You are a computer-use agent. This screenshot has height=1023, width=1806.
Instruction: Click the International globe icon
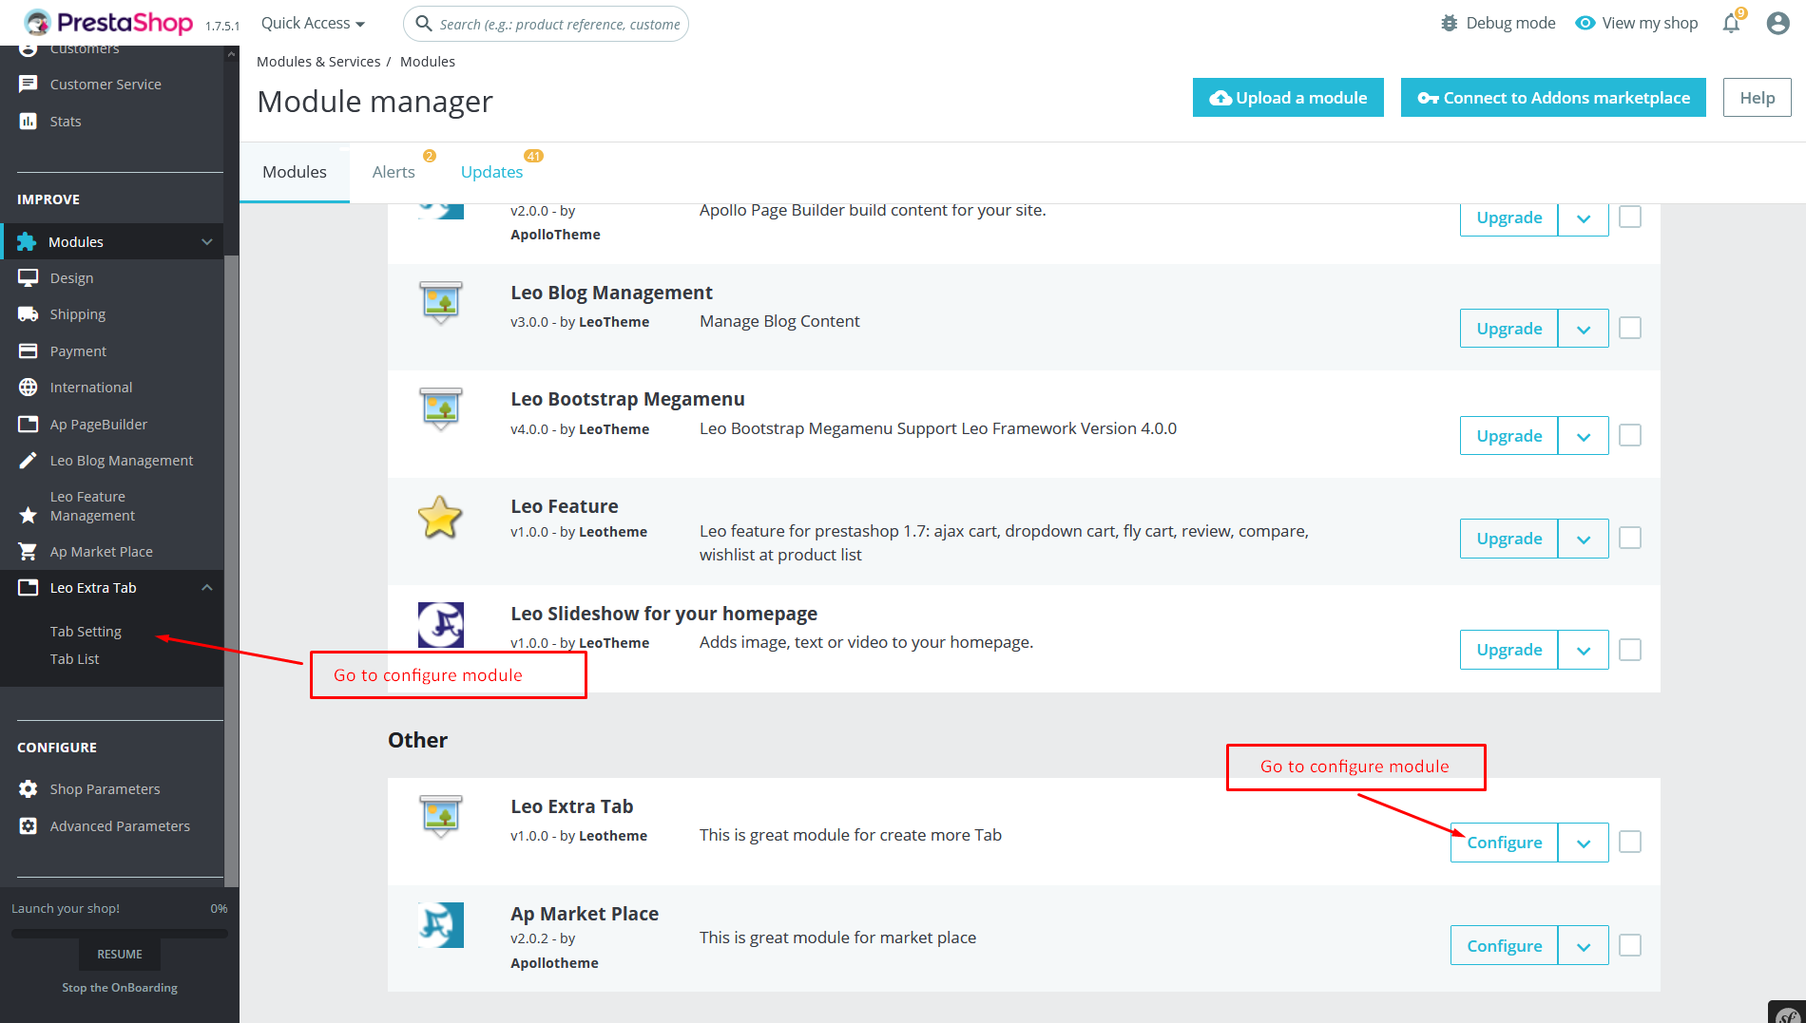29,388
